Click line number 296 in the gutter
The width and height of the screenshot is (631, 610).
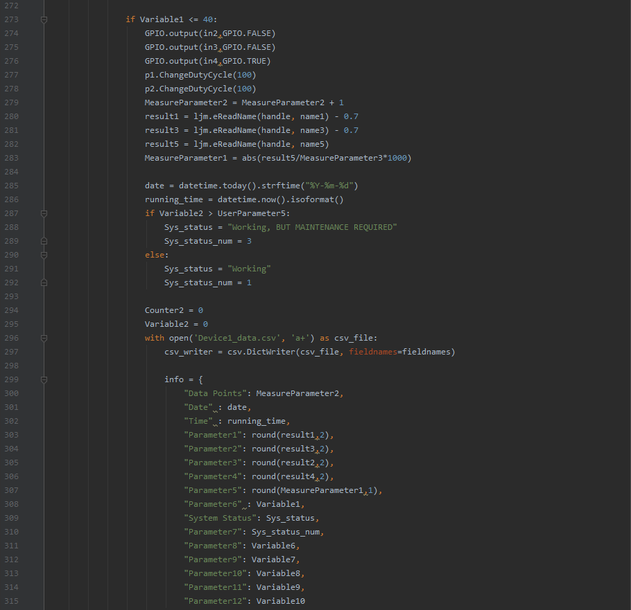pos(11,338)
